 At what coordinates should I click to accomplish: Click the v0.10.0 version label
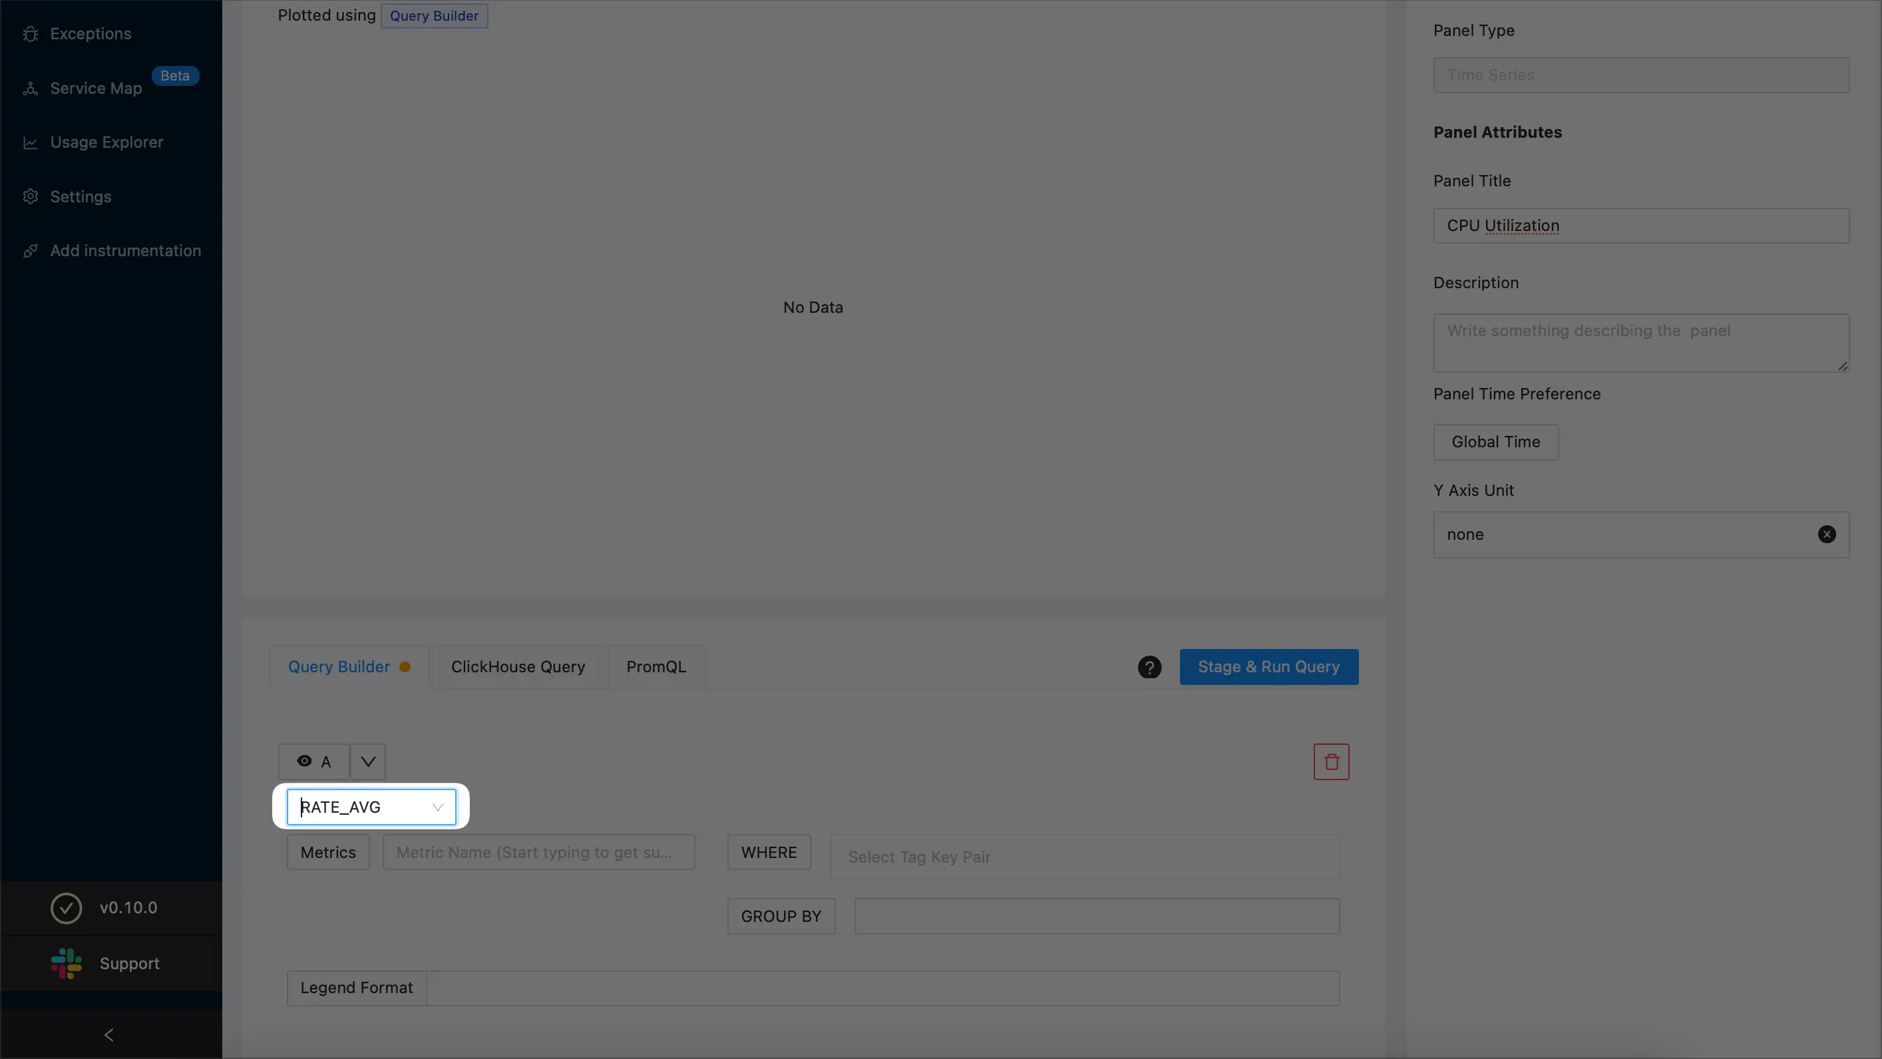(x=128, y=908)
